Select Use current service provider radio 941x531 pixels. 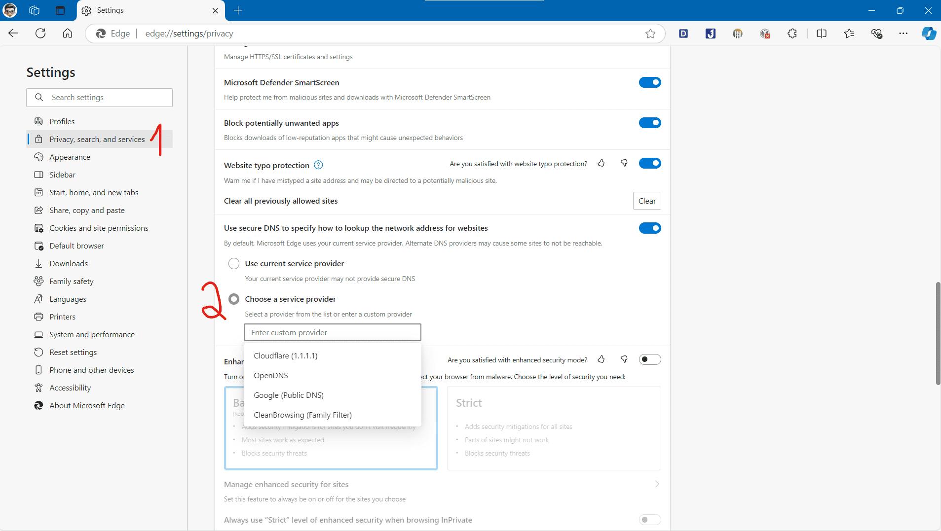[x=234, y=263]
